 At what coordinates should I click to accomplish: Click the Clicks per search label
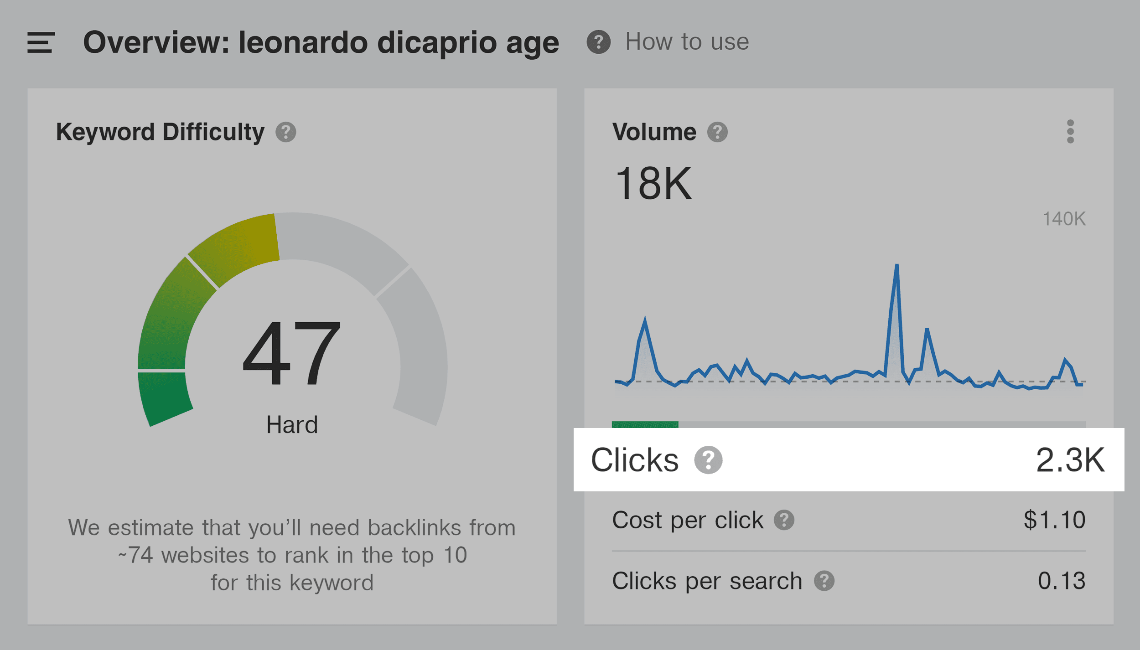tap(707, 581)
